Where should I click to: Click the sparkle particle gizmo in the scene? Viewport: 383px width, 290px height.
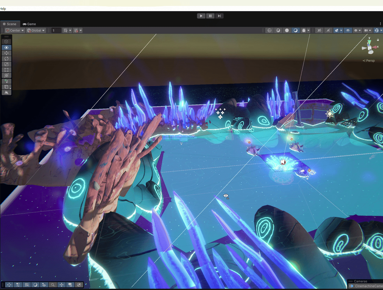pyautogui.click(x=221, y=113)
